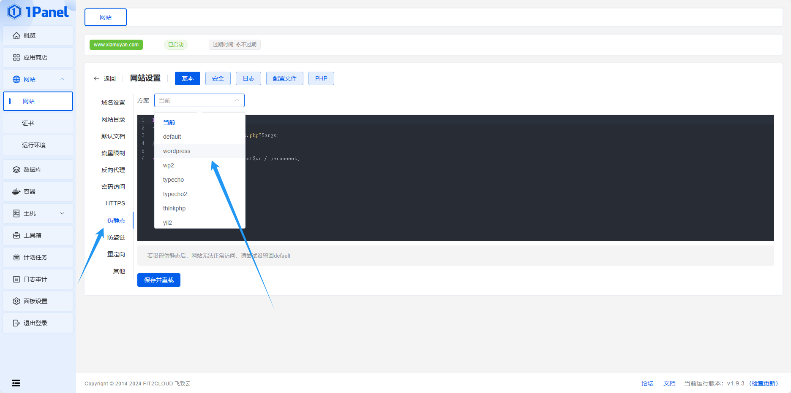Image resolution: width=791 pixels, height=393 pixels.
Task: Click 保存并重载 button
Action: [x=159, y=280]
